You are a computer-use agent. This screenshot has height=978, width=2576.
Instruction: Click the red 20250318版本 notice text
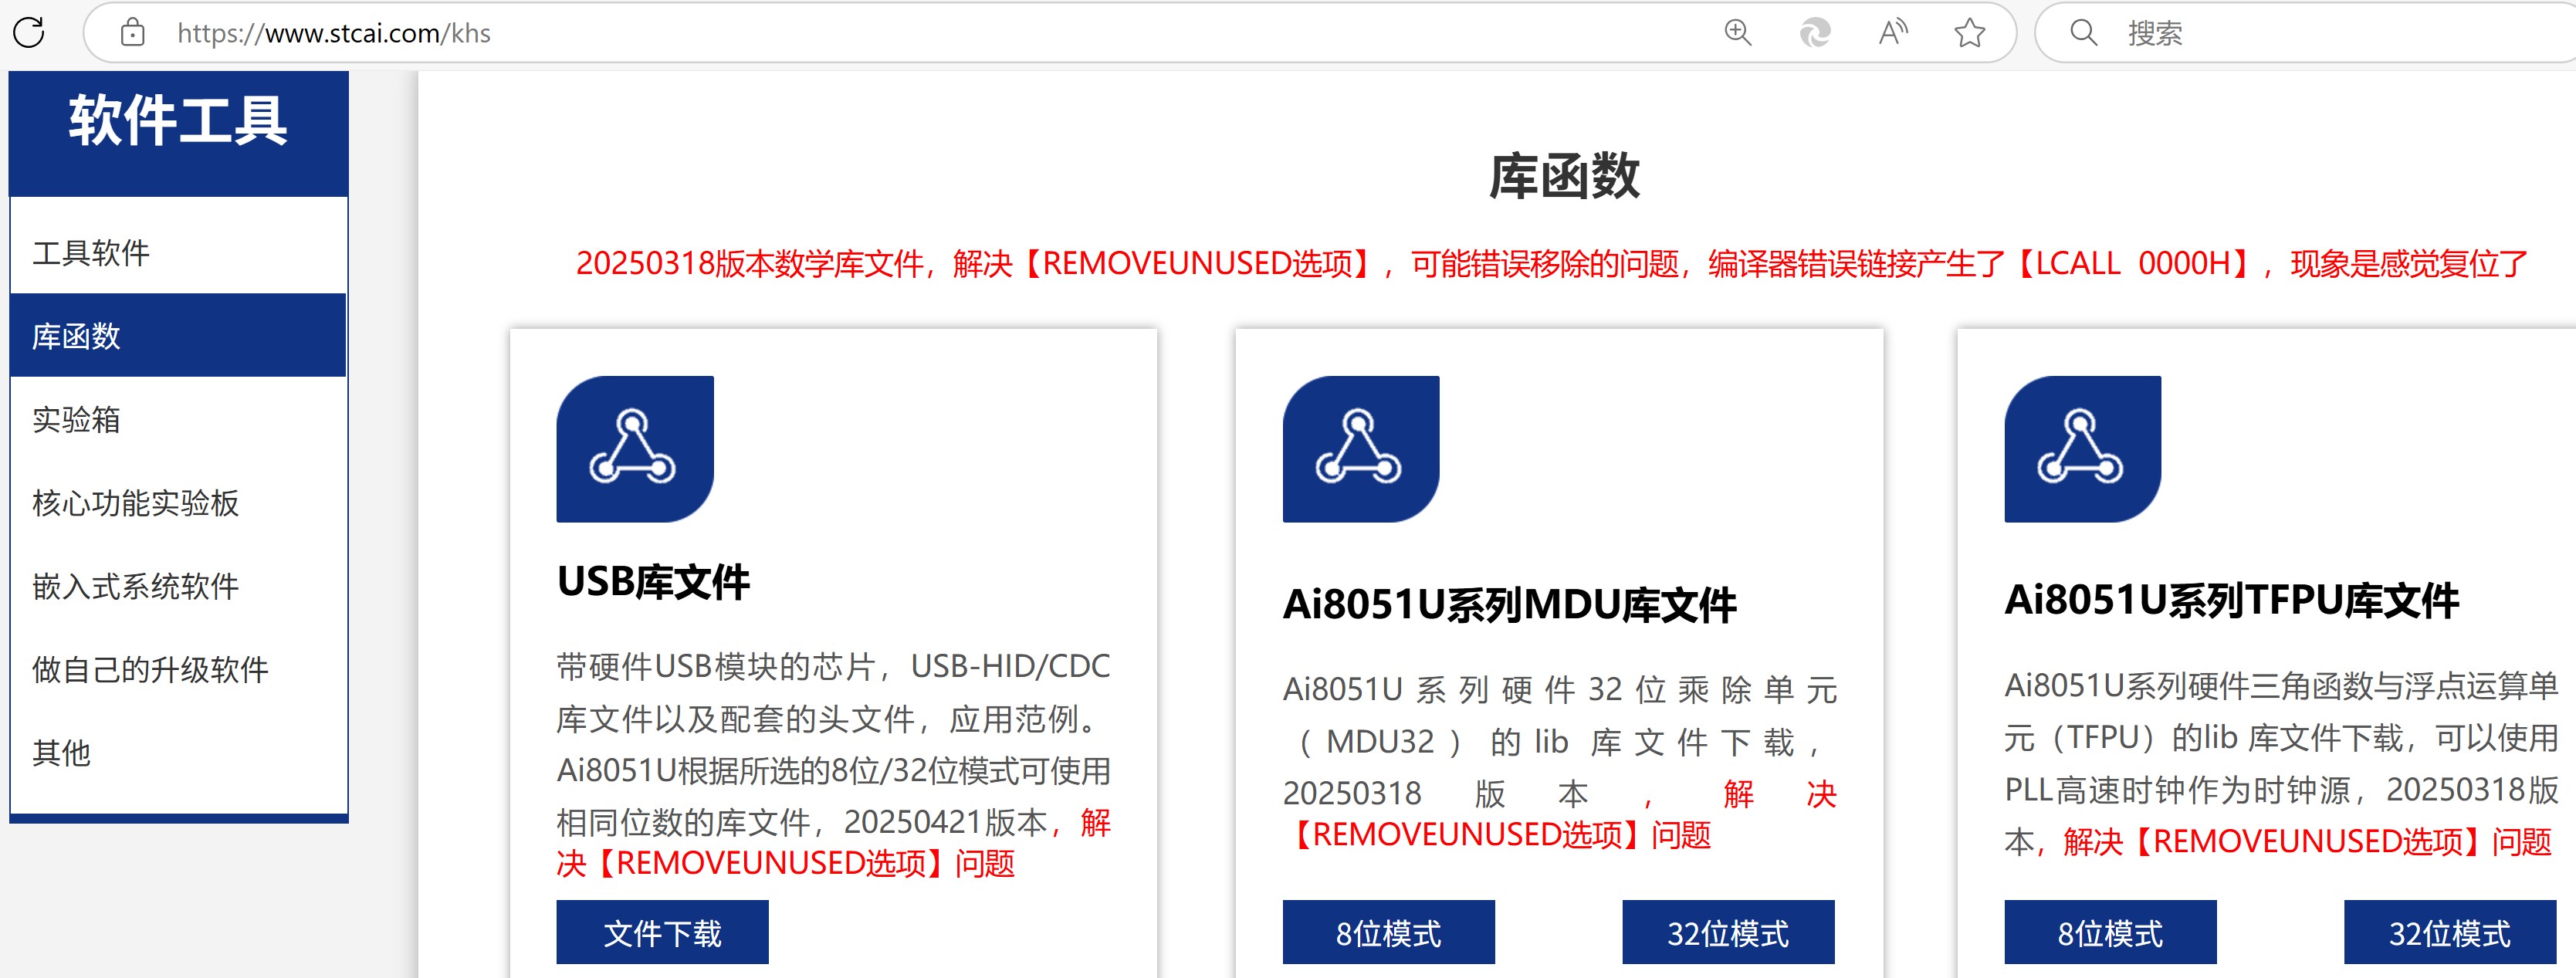pyautogui.click(x=1551, y=263)
